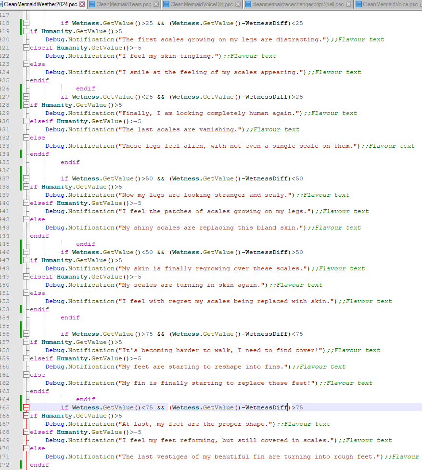Click line number 436 in the margin
This screenshot has width=422, height=470.
click(x=5, y=170)
